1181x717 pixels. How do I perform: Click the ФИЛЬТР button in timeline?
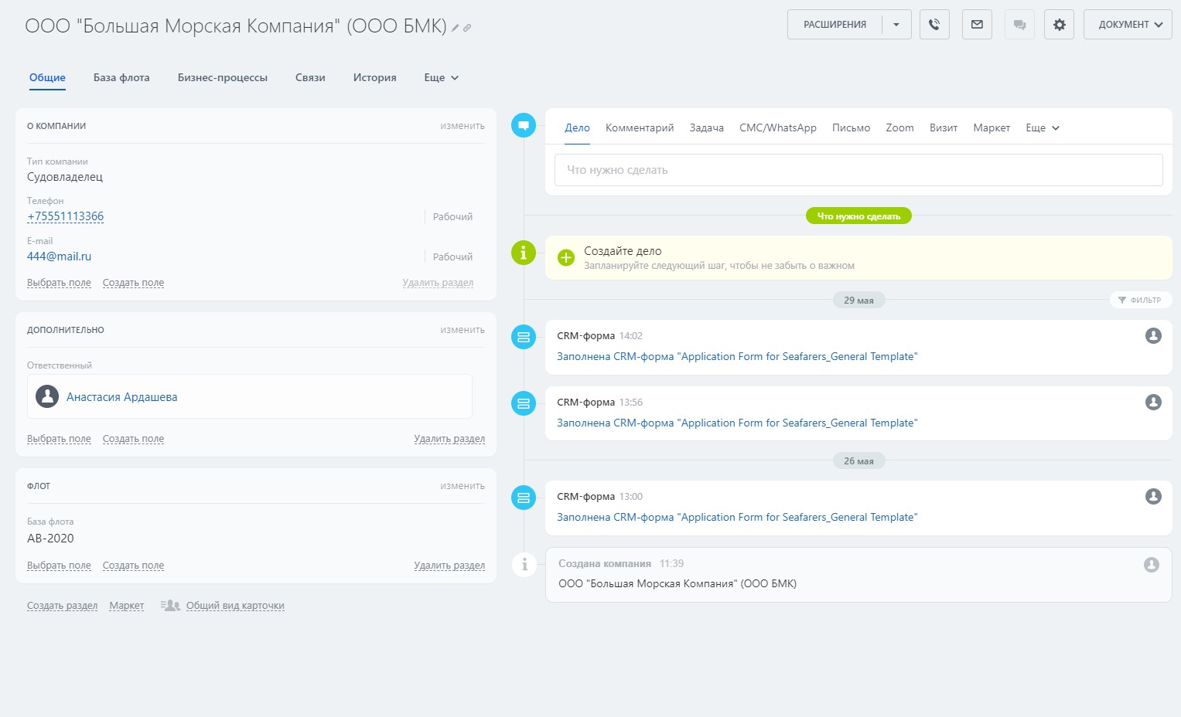[x=1140, y=300]
